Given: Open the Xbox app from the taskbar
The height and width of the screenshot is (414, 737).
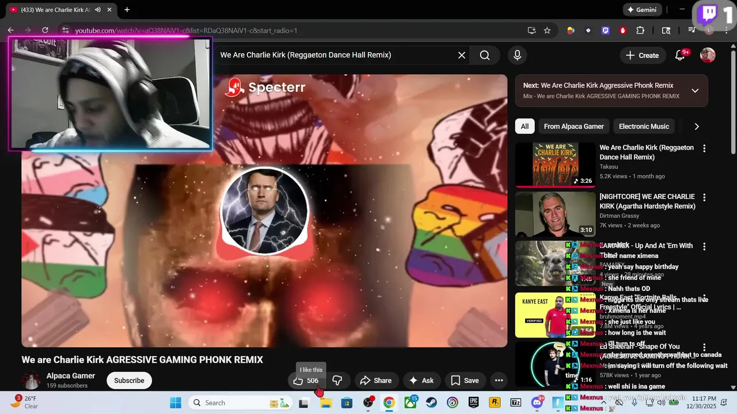Looking at the screenshot, I should coord(410,402).
